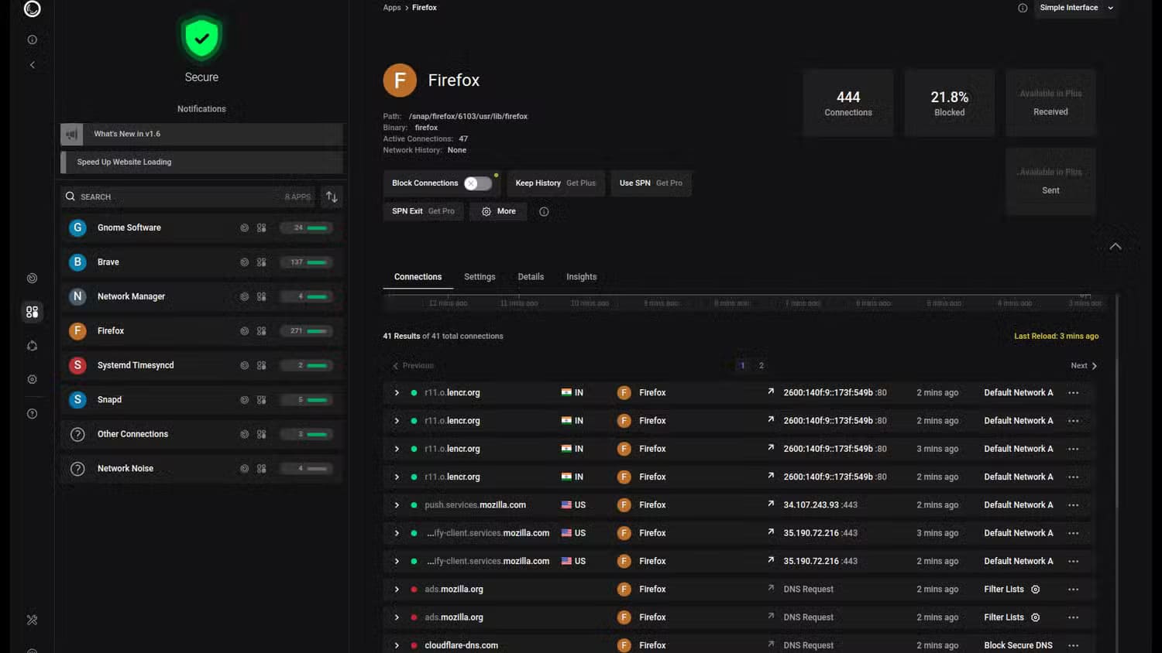Open the Insights tab
Screen dimensions: 1162x653
(581, 277)
